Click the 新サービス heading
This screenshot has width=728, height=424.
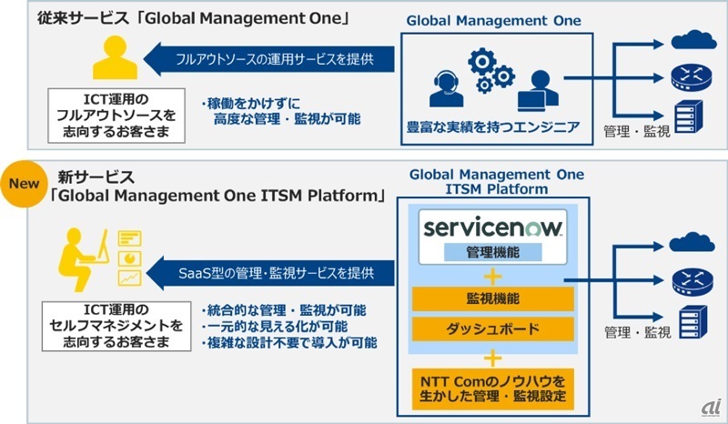tap(96, 177)
